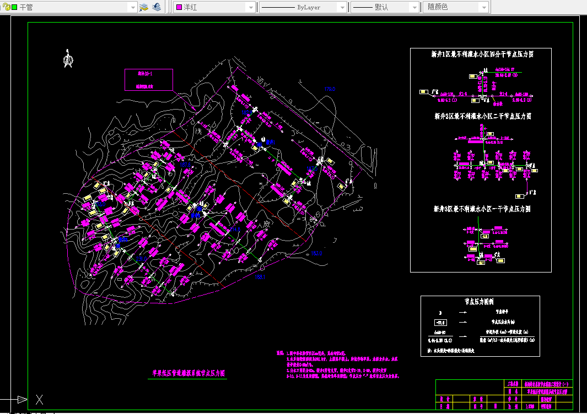Image resolution: width=587 pixels, height=414 pixels.
Task: Select the 节点压力图例 legend heading
Action: (x=479, y=302)
